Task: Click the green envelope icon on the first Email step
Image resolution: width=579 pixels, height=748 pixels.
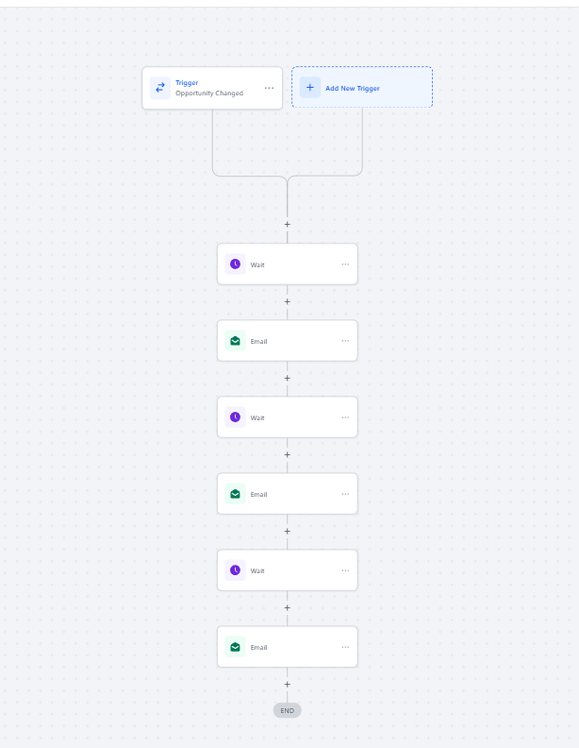Action: coord(235,341)
